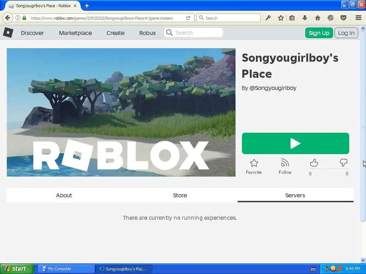Click the green padlock security icon

24,18
